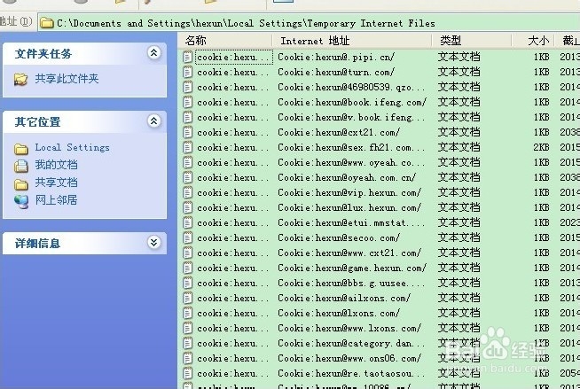This screenshot has width=580, height=389.
Task: Select file icon for hexun@lux.hexun.com cookie
Action: 188,207
